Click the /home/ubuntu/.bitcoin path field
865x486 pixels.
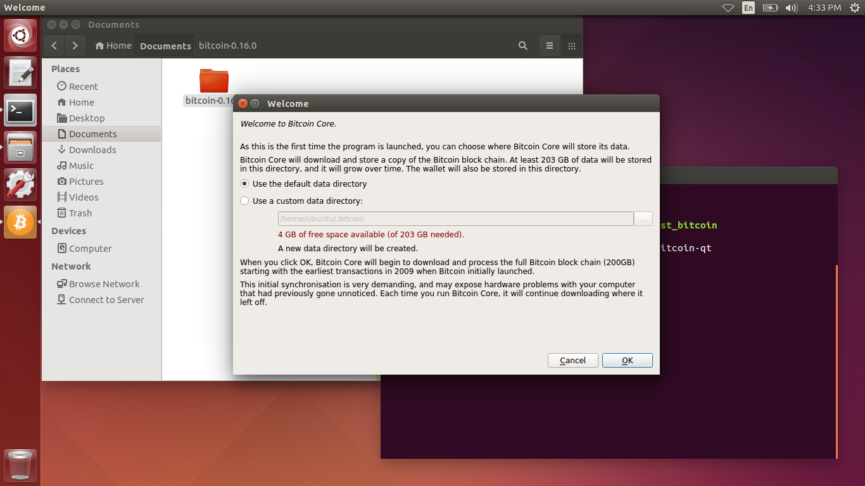coord(455,218)
